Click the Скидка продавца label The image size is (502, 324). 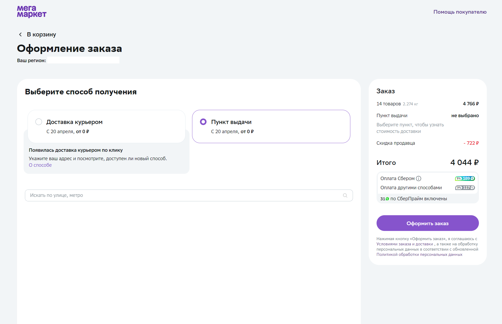(396, 143)
